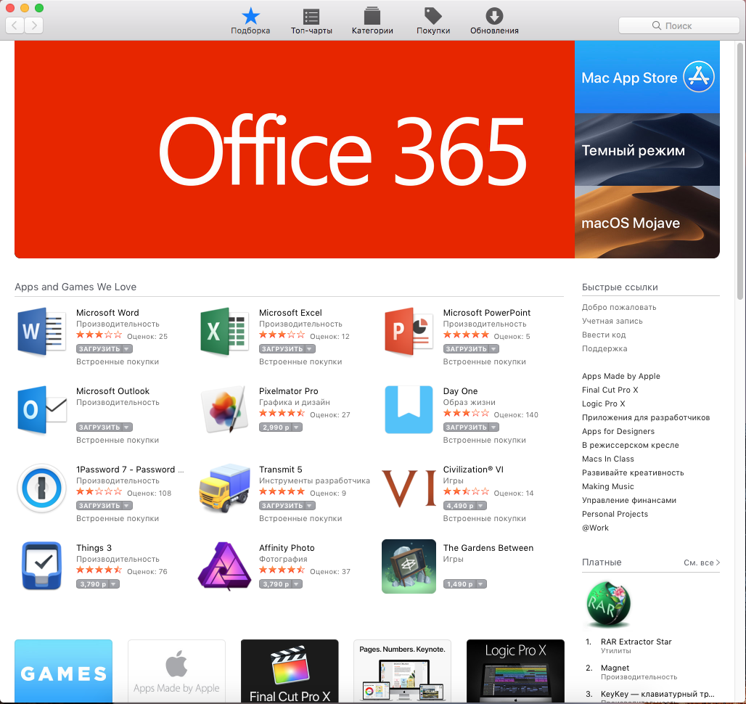The image size is (746, 704).
Task: Open the Pages Numbers Keynote tile
Action: click(x=403, y=671)
